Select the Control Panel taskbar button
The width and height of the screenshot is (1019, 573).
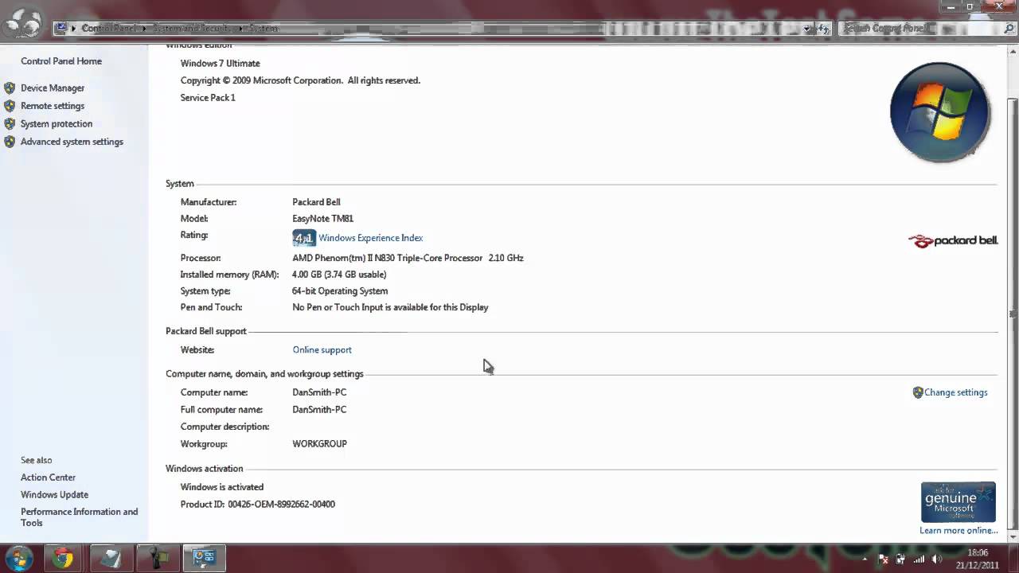[205, 559]
